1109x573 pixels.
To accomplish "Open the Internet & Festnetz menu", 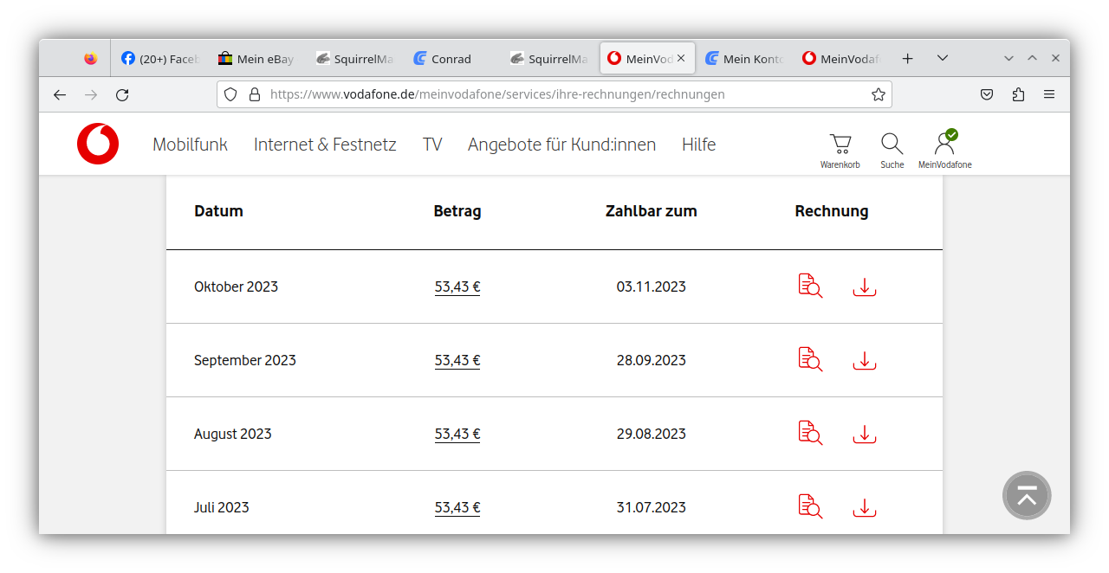I will pyautogui.click(x=325, y=145).
